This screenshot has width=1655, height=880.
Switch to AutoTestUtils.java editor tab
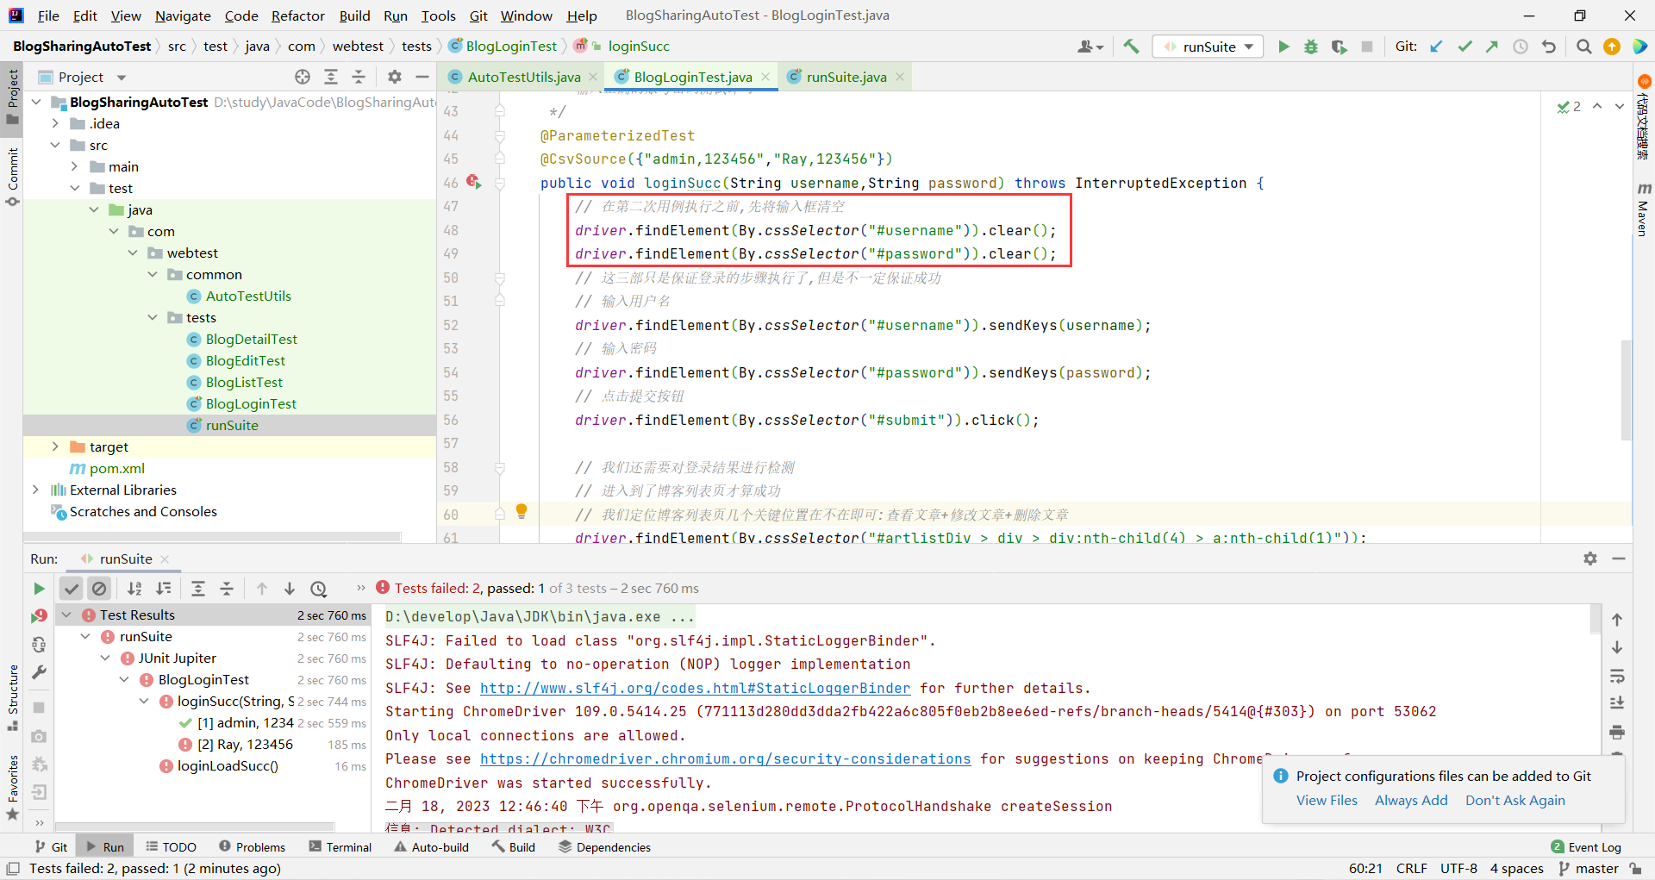[523, 77]
